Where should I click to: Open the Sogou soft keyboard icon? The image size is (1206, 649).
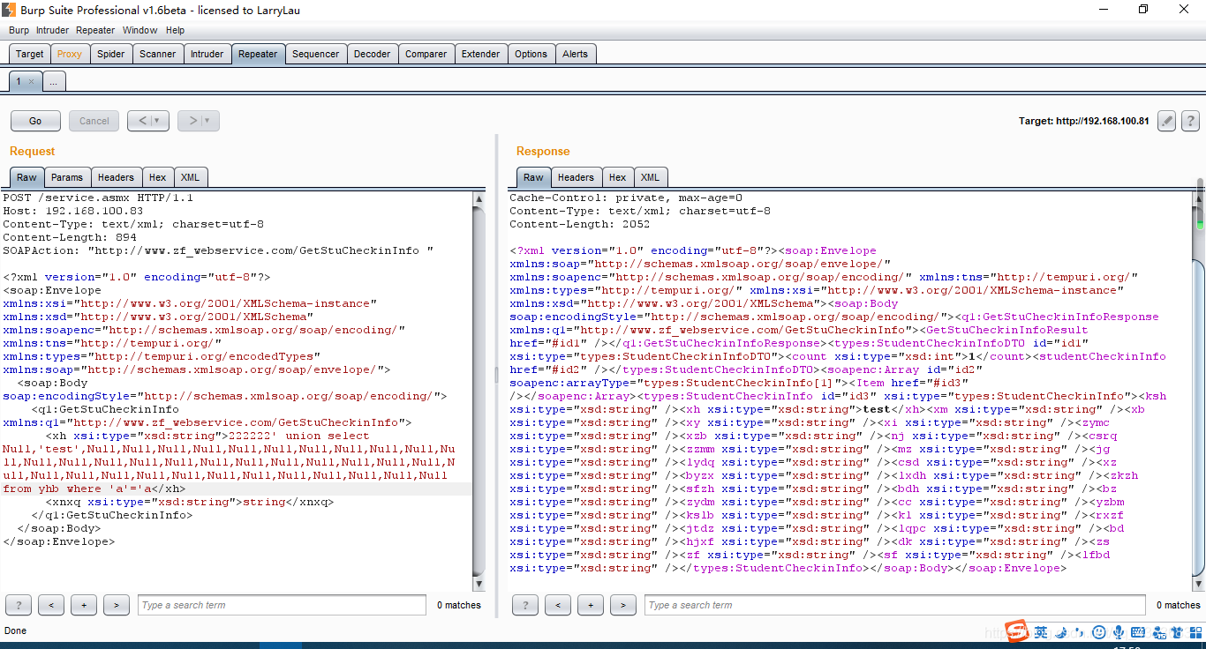[x=1138, y=632]
